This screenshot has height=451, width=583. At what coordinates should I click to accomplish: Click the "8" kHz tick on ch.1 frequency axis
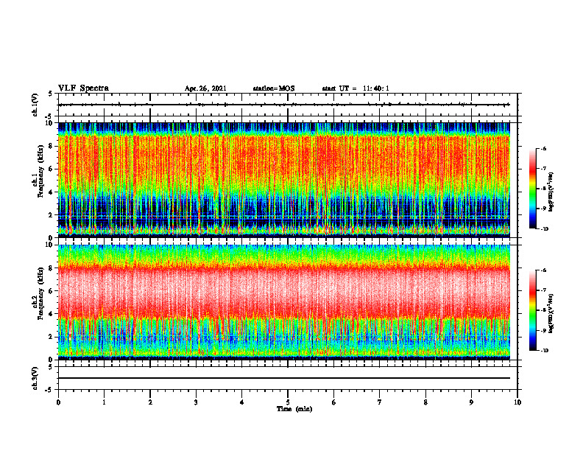52,146
